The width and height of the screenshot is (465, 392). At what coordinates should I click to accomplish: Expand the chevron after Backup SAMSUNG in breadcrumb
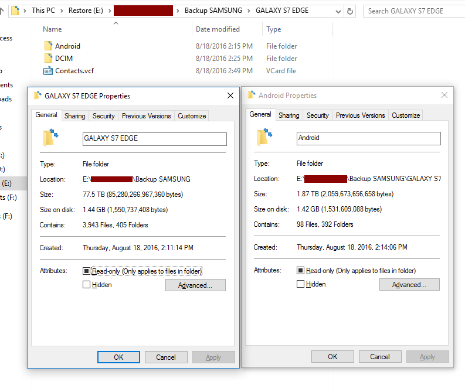click(x=249, y=11)
